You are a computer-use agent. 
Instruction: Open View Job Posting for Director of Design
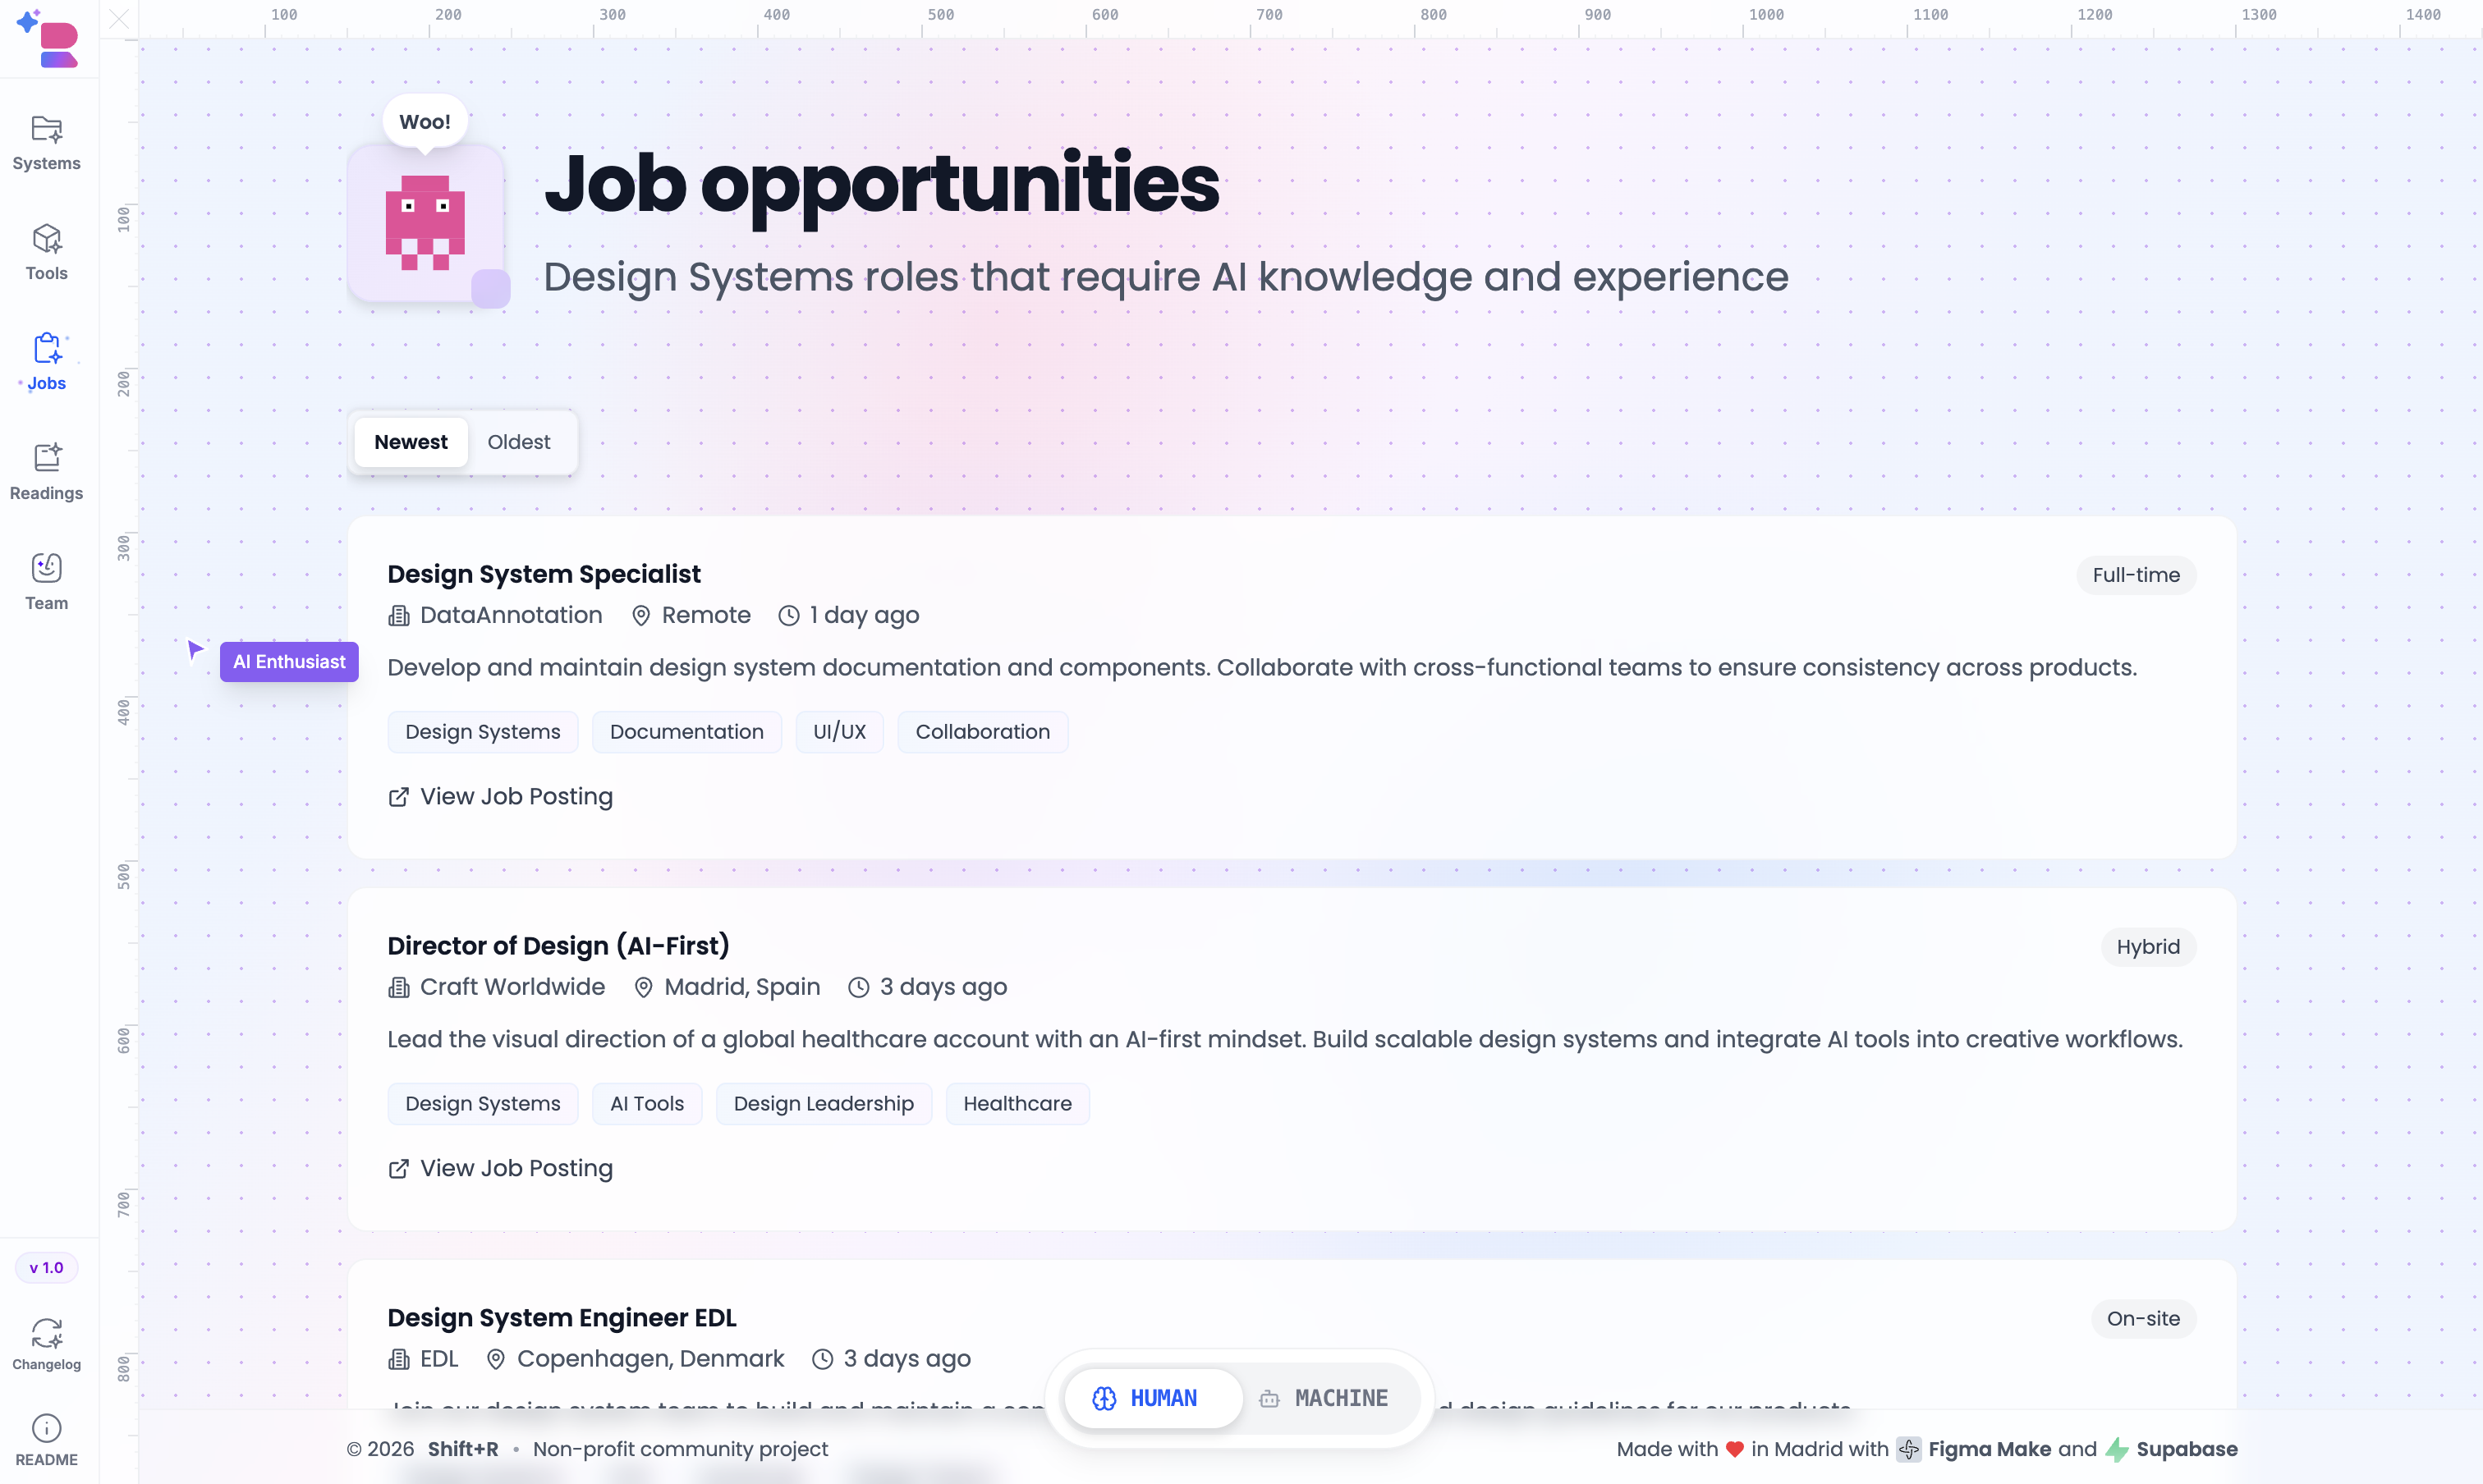pos(500,1167)
